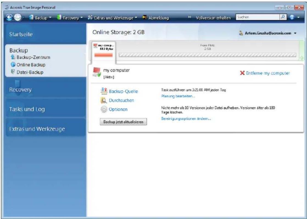Open the Recovery sidebar section

20,89
